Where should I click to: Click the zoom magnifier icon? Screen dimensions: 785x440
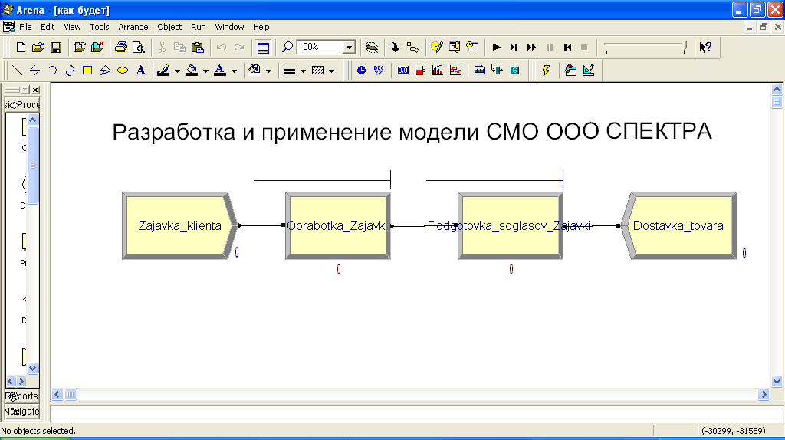287,47
